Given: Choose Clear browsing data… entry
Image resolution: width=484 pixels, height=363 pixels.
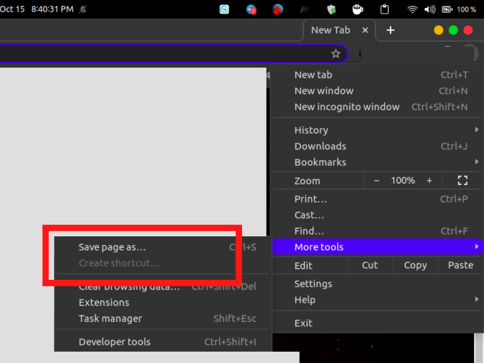Looking at the screenshot, I should [x=163, y=286].
